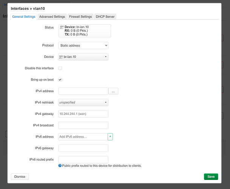Expand the Device selector br-lan.10

[83, 57]
